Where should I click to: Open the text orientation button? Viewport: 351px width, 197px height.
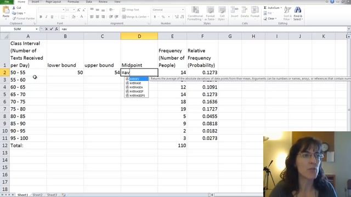[111, 10]
